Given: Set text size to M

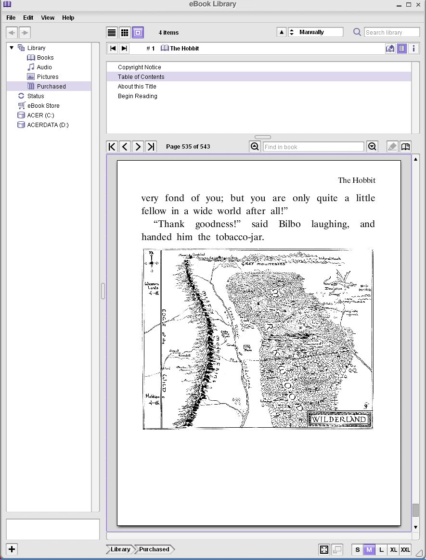Looking at the screenshot, I should point(369,549).
